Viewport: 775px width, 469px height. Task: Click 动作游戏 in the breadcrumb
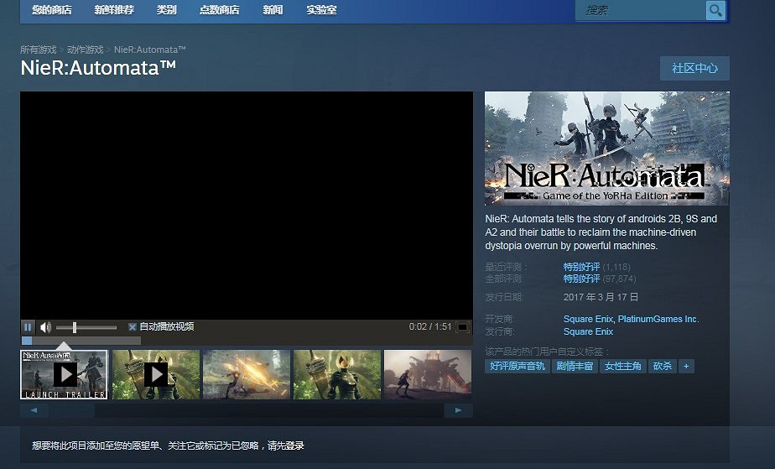[86, 50]
